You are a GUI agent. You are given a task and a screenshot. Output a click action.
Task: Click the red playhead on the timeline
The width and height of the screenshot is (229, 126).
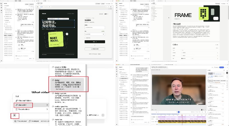[182, 119]
